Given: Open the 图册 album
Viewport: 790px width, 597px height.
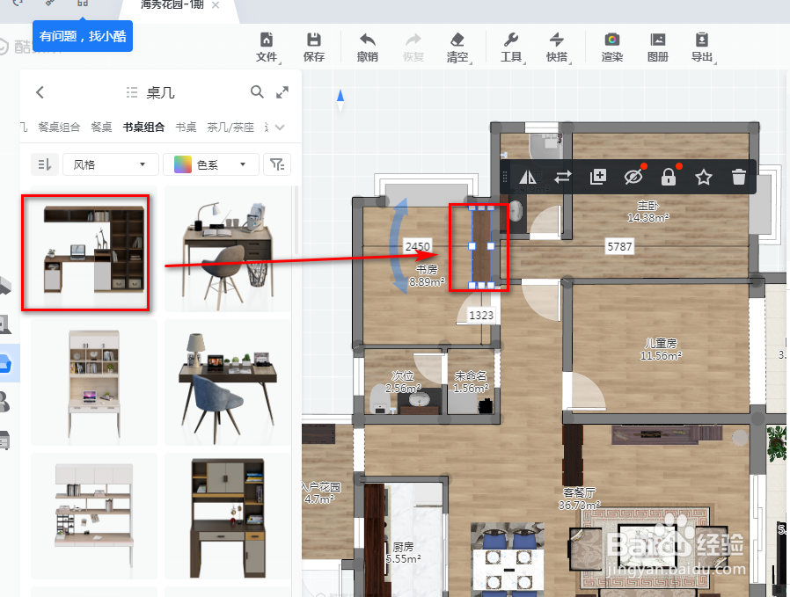Looking at the screenshot, I should (x=657, y=47).
